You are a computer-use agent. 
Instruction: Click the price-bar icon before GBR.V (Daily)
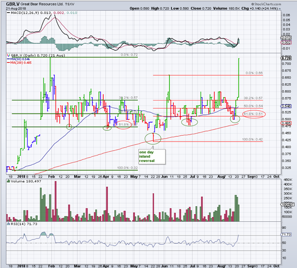click(8, 55)
